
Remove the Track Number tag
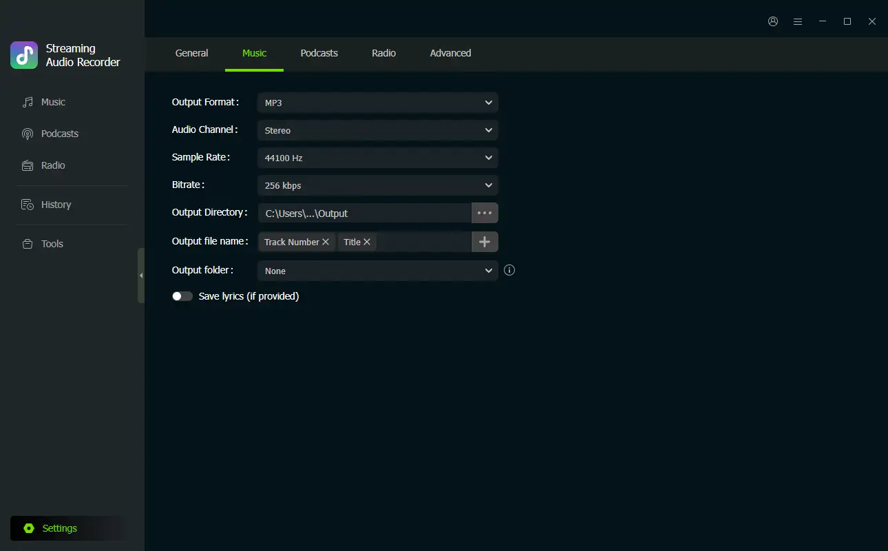(x=326, y=242)
